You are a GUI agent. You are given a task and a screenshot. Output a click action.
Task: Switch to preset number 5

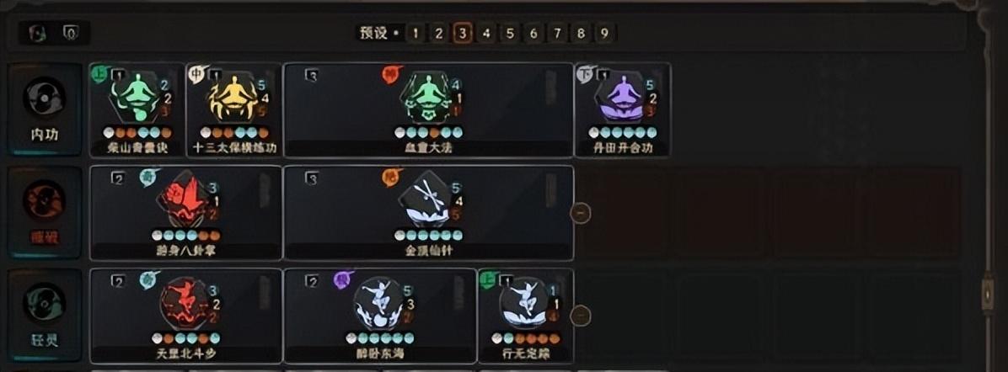coord(510,34)
